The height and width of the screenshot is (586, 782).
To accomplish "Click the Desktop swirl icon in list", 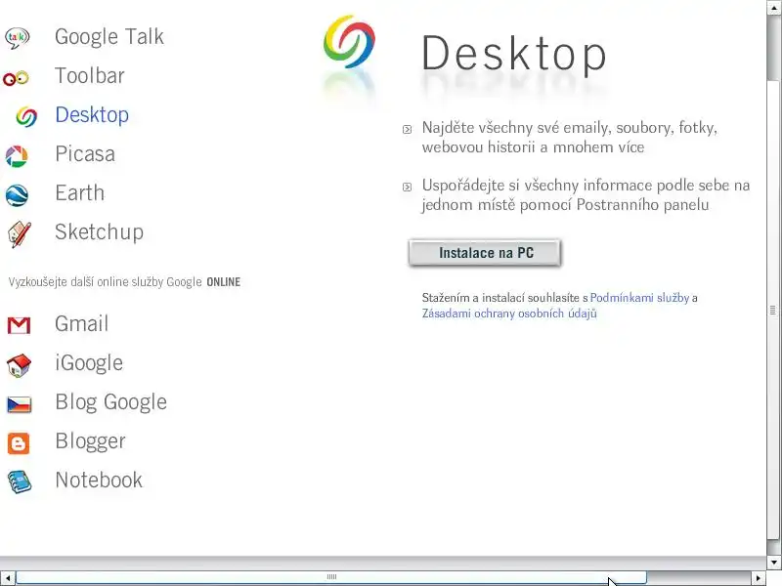I will pos(26,116).
